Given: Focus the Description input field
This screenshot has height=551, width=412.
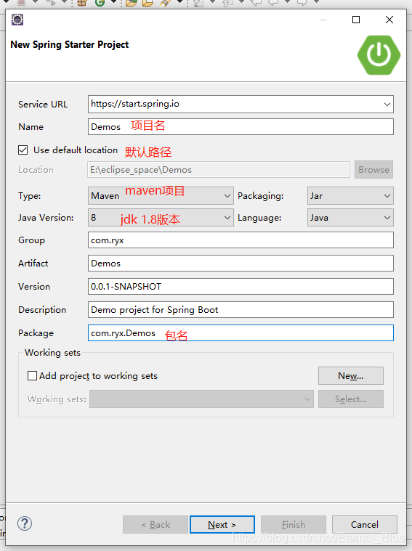Looking at the screenshot, I should point(241,309).
